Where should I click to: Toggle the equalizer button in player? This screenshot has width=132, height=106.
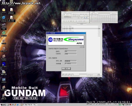click(85, 18)
